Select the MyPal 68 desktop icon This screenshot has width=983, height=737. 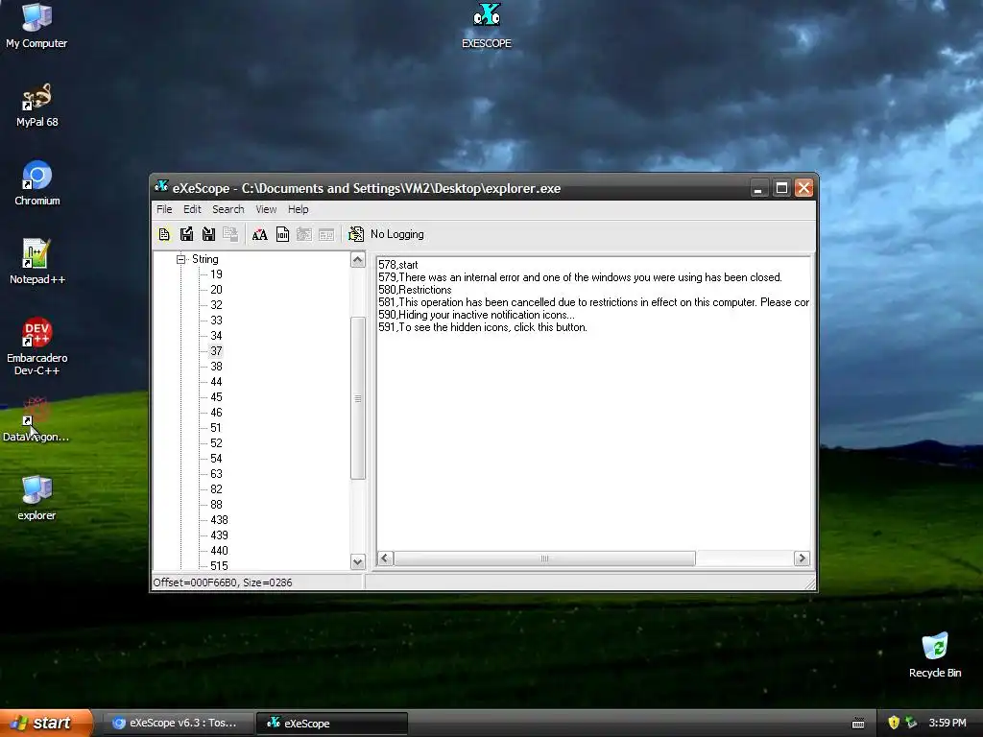[37, 106]
